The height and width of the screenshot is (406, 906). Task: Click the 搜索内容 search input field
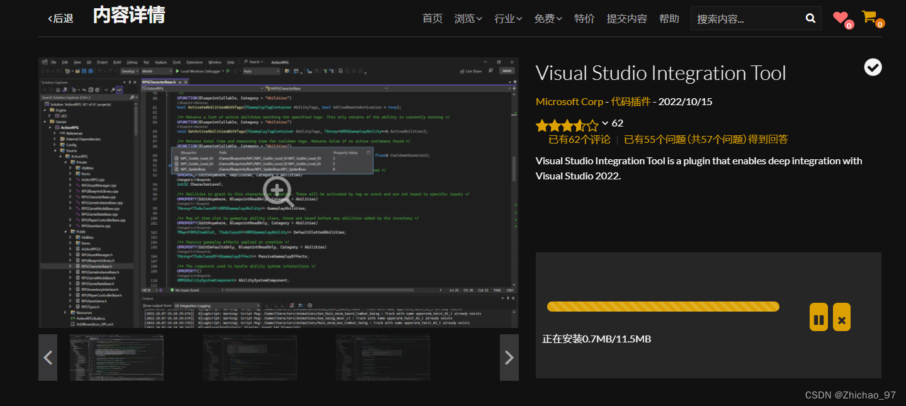click(746, 19)
